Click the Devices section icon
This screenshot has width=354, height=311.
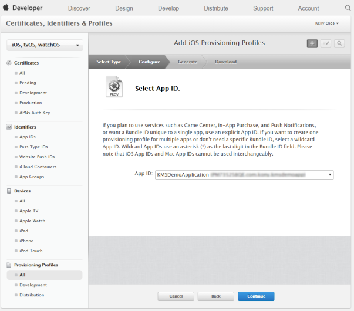pyautogui.click(x=9, y=191)
